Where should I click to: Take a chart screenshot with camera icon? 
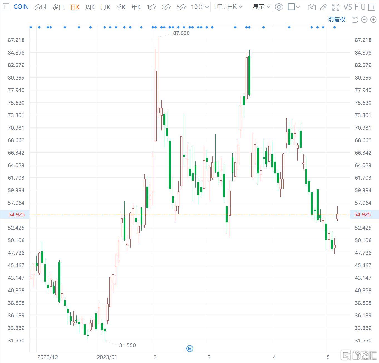pyautogui.click(x=312, y=7)
